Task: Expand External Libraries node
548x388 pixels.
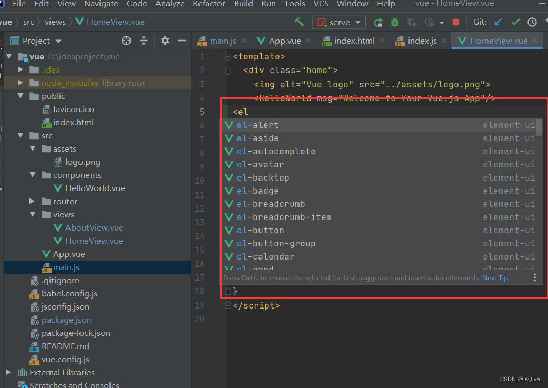Action: click(x=8, y=372)
